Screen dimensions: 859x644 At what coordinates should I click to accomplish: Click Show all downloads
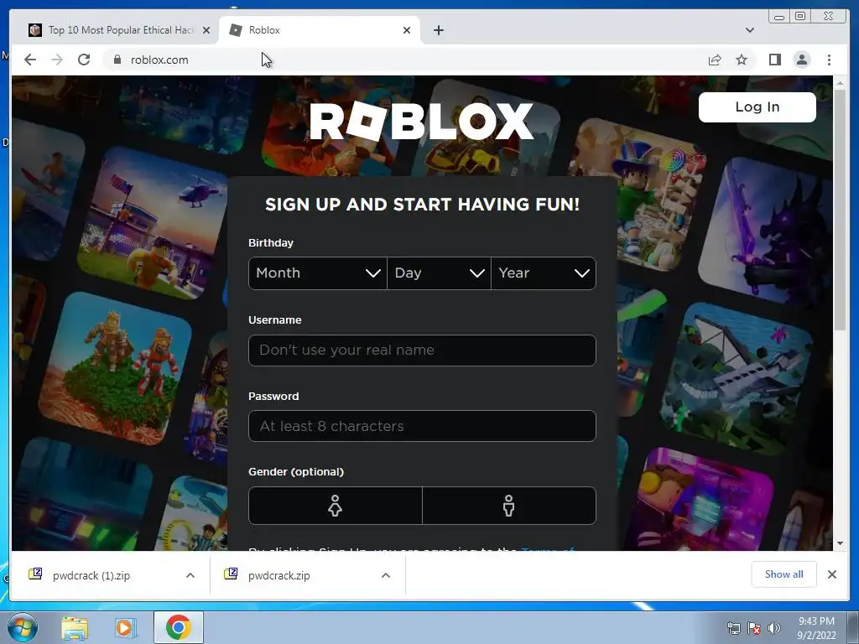click(x=784, y=574)
